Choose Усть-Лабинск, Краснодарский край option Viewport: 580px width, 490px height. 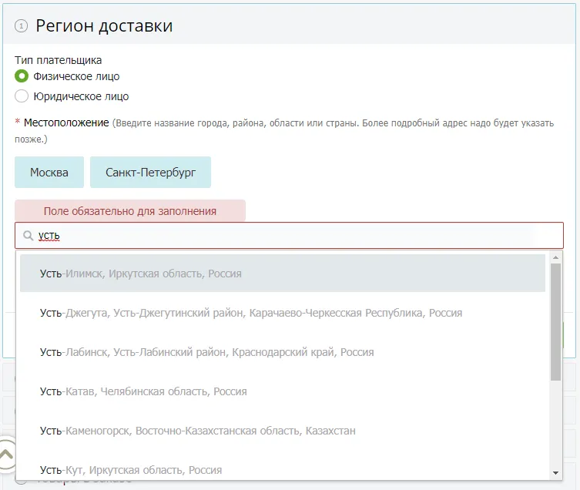pos(206,352)
